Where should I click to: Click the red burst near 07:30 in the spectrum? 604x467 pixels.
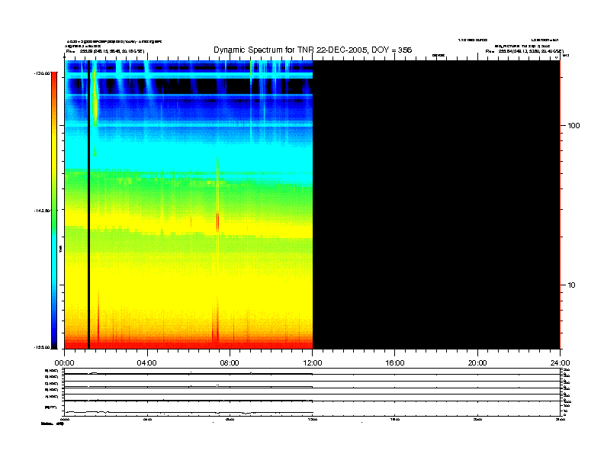pos(218,221)
